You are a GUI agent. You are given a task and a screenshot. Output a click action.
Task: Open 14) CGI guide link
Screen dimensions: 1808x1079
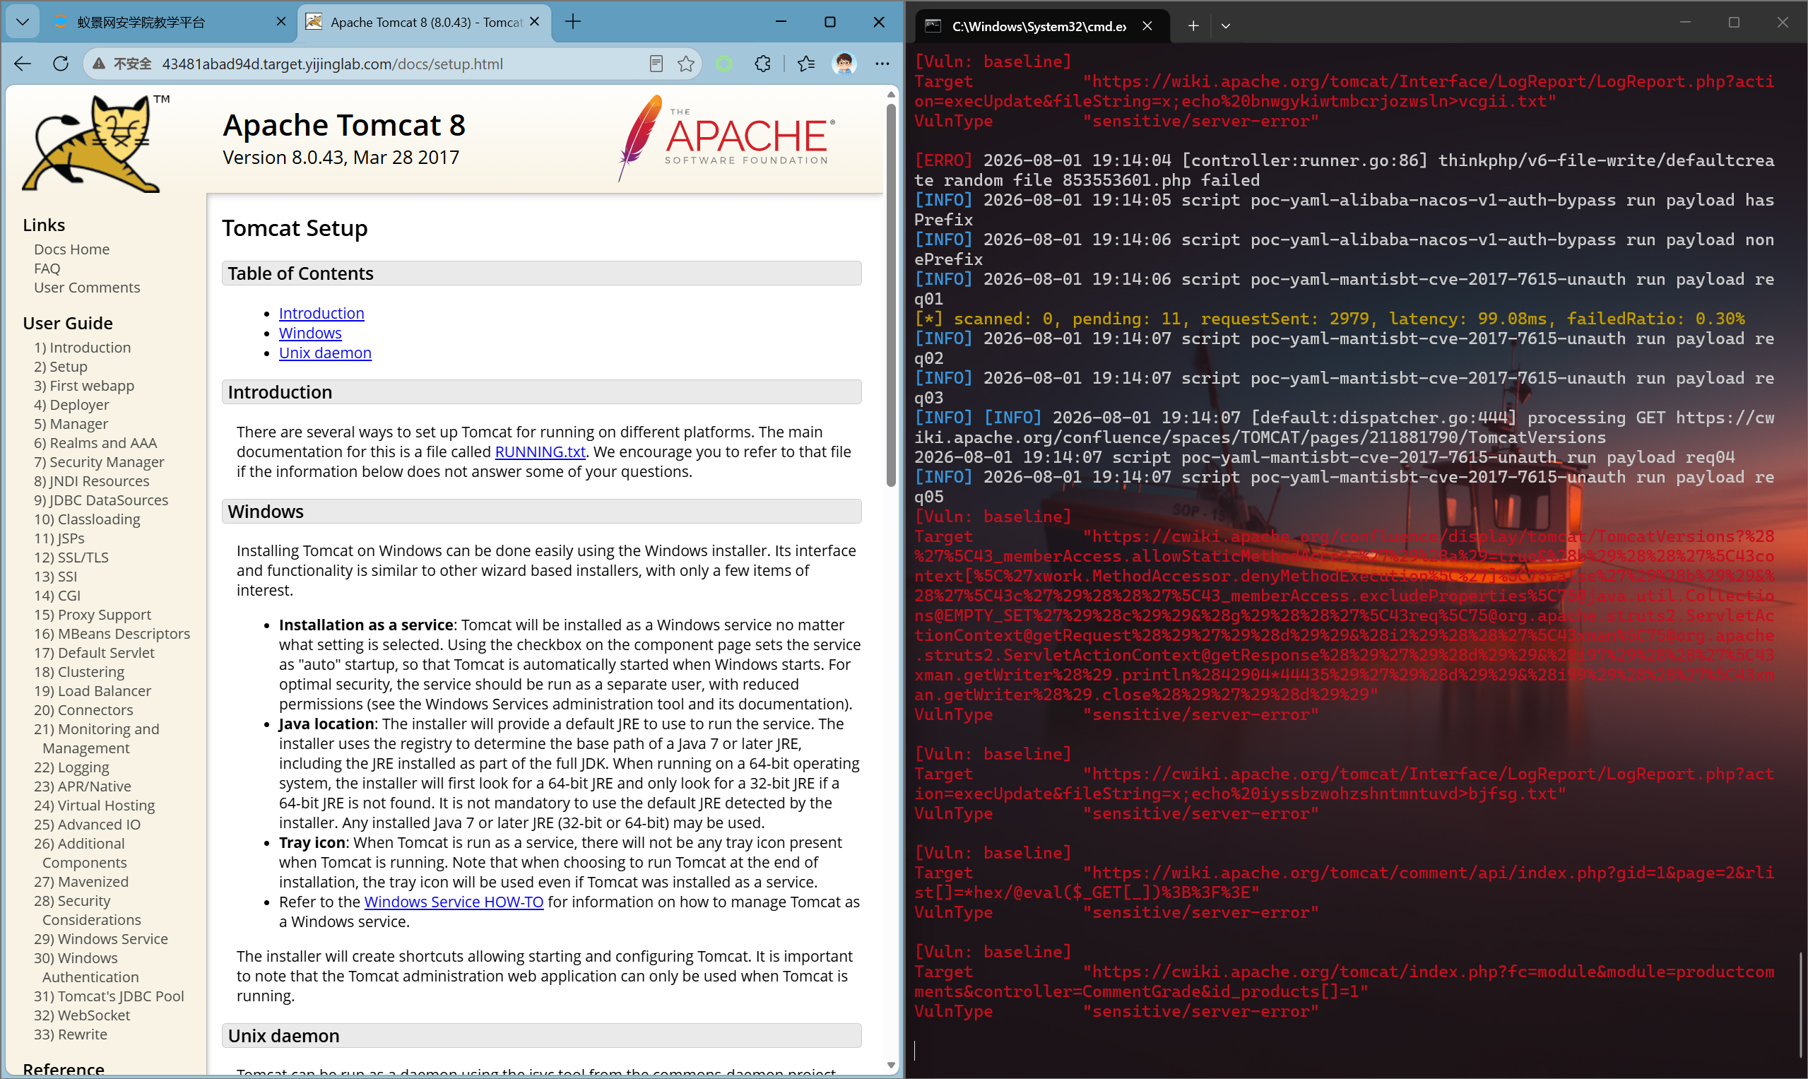(57, 596)
